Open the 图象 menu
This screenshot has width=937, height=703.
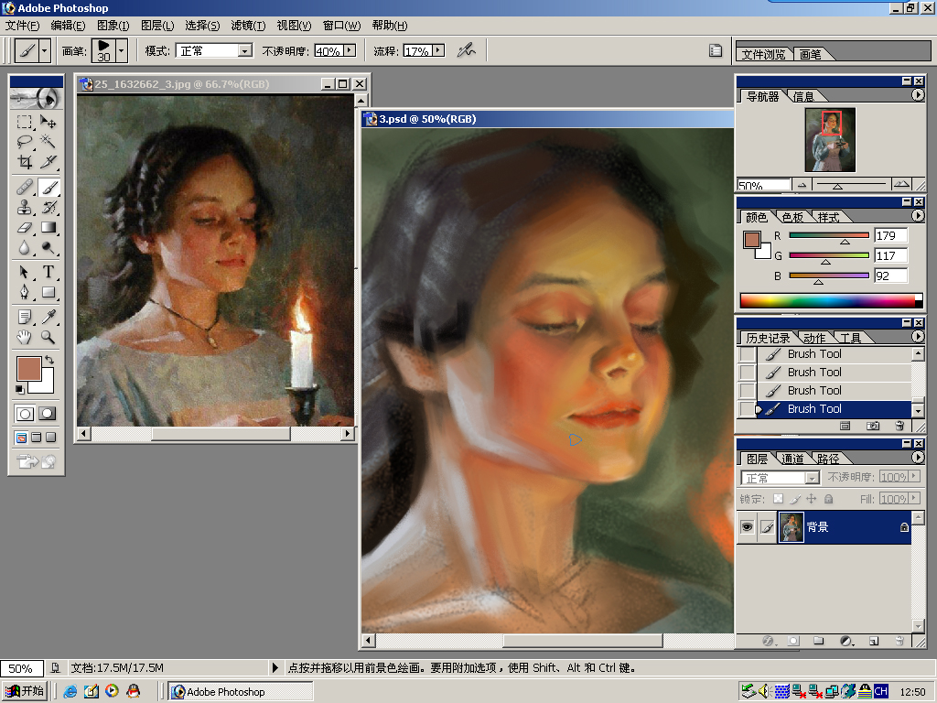pyautogui.click(x=113, y=25)
